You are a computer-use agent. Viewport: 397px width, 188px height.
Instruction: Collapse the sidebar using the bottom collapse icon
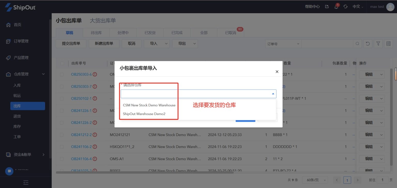click(26, 182)
